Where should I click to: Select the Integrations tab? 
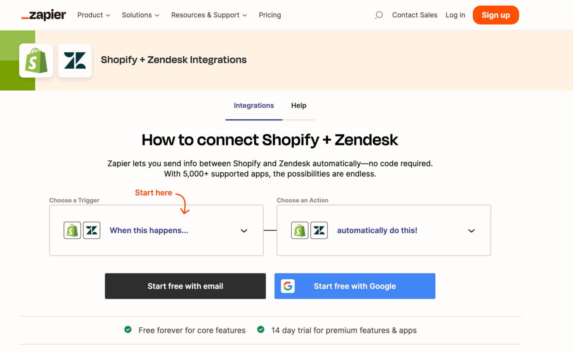click(x=254, y=105)
